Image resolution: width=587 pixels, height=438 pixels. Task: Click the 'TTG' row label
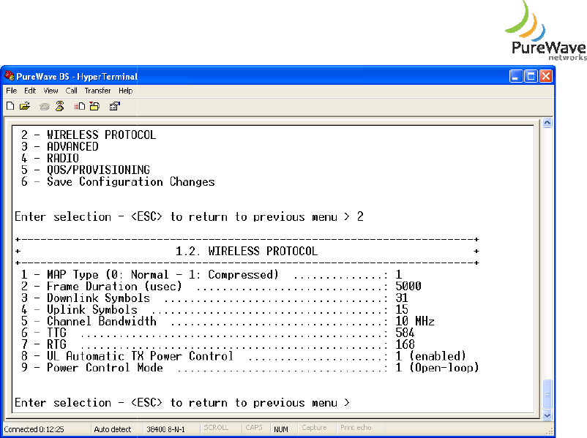click(x=56, y=333)
